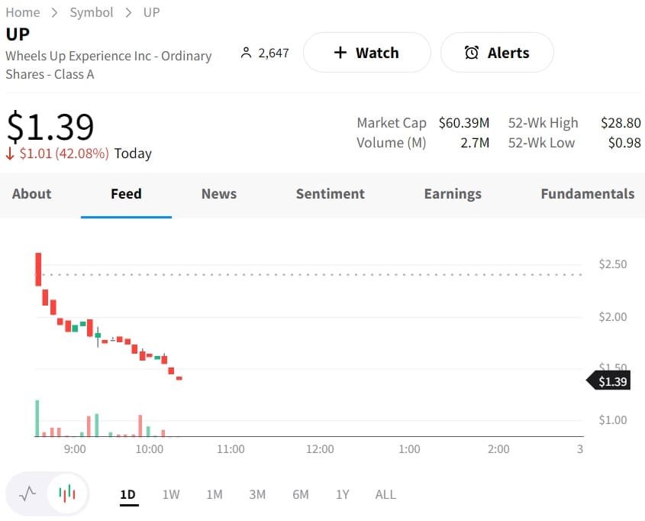Click the red down-arrow price change
This screenshot has width=645, height=521.
click(10, 154)
